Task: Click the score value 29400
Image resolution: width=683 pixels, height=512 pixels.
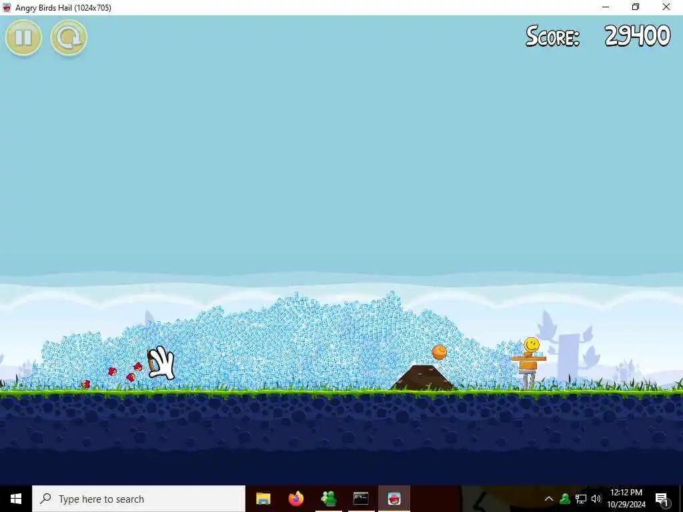Action: click(637, 36)
